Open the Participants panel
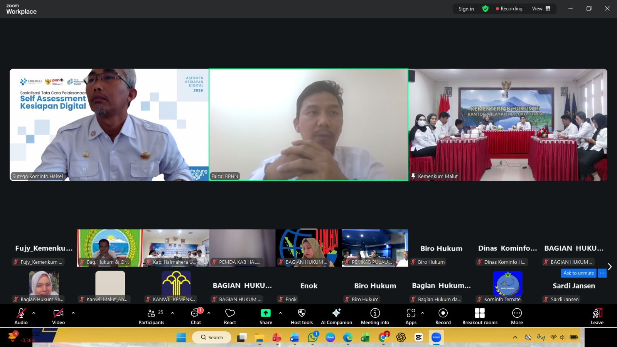Viewport: 617px width, 347px height. (151, 316)
